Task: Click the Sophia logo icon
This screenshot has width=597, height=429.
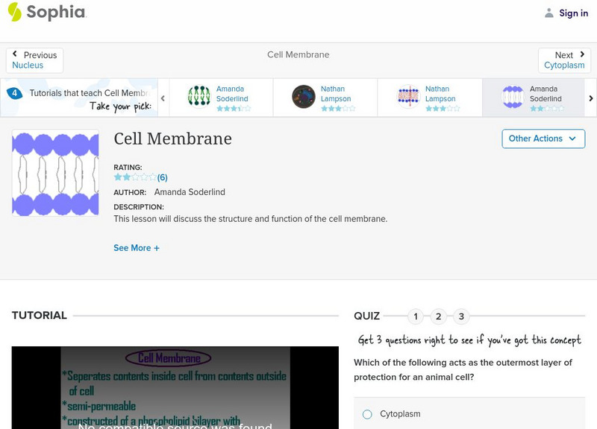Action: coord(15,12)
